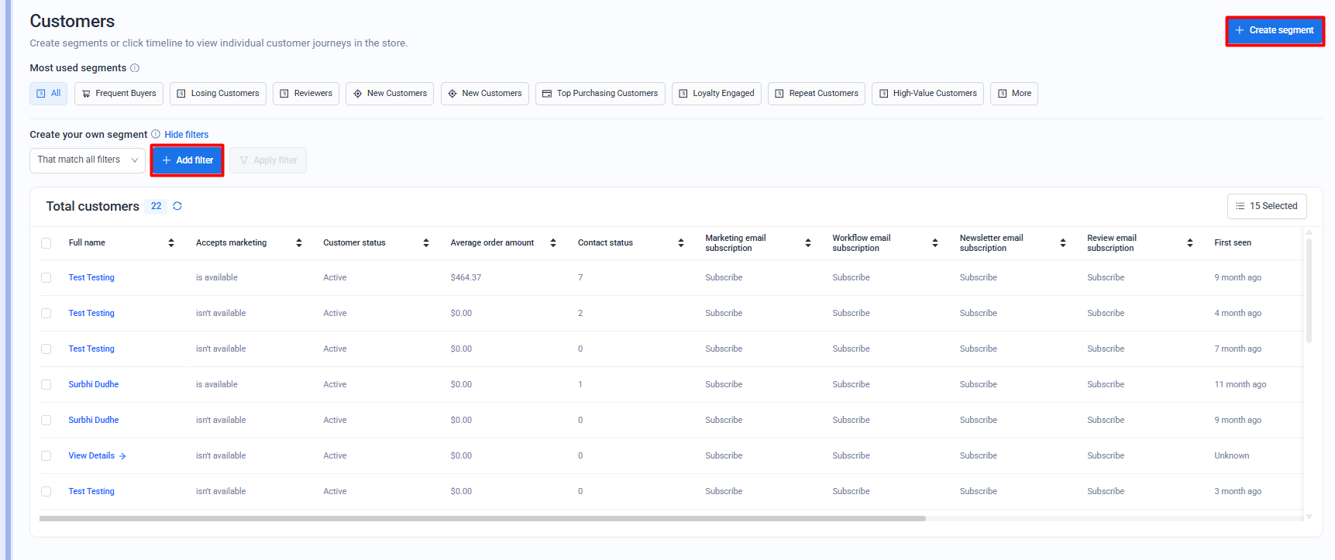Sort by Full name column arrows
The image size is (1335, 560).
(171, 243)
